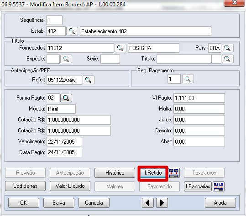Click the Moeda field Real
Image resolution: width=246 pixels, height=216 pixels.
click(x=61, y=109)
